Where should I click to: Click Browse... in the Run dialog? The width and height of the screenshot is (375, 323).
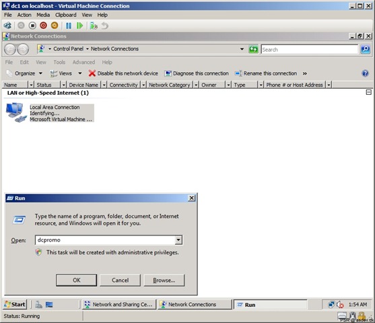coord(164,280)
